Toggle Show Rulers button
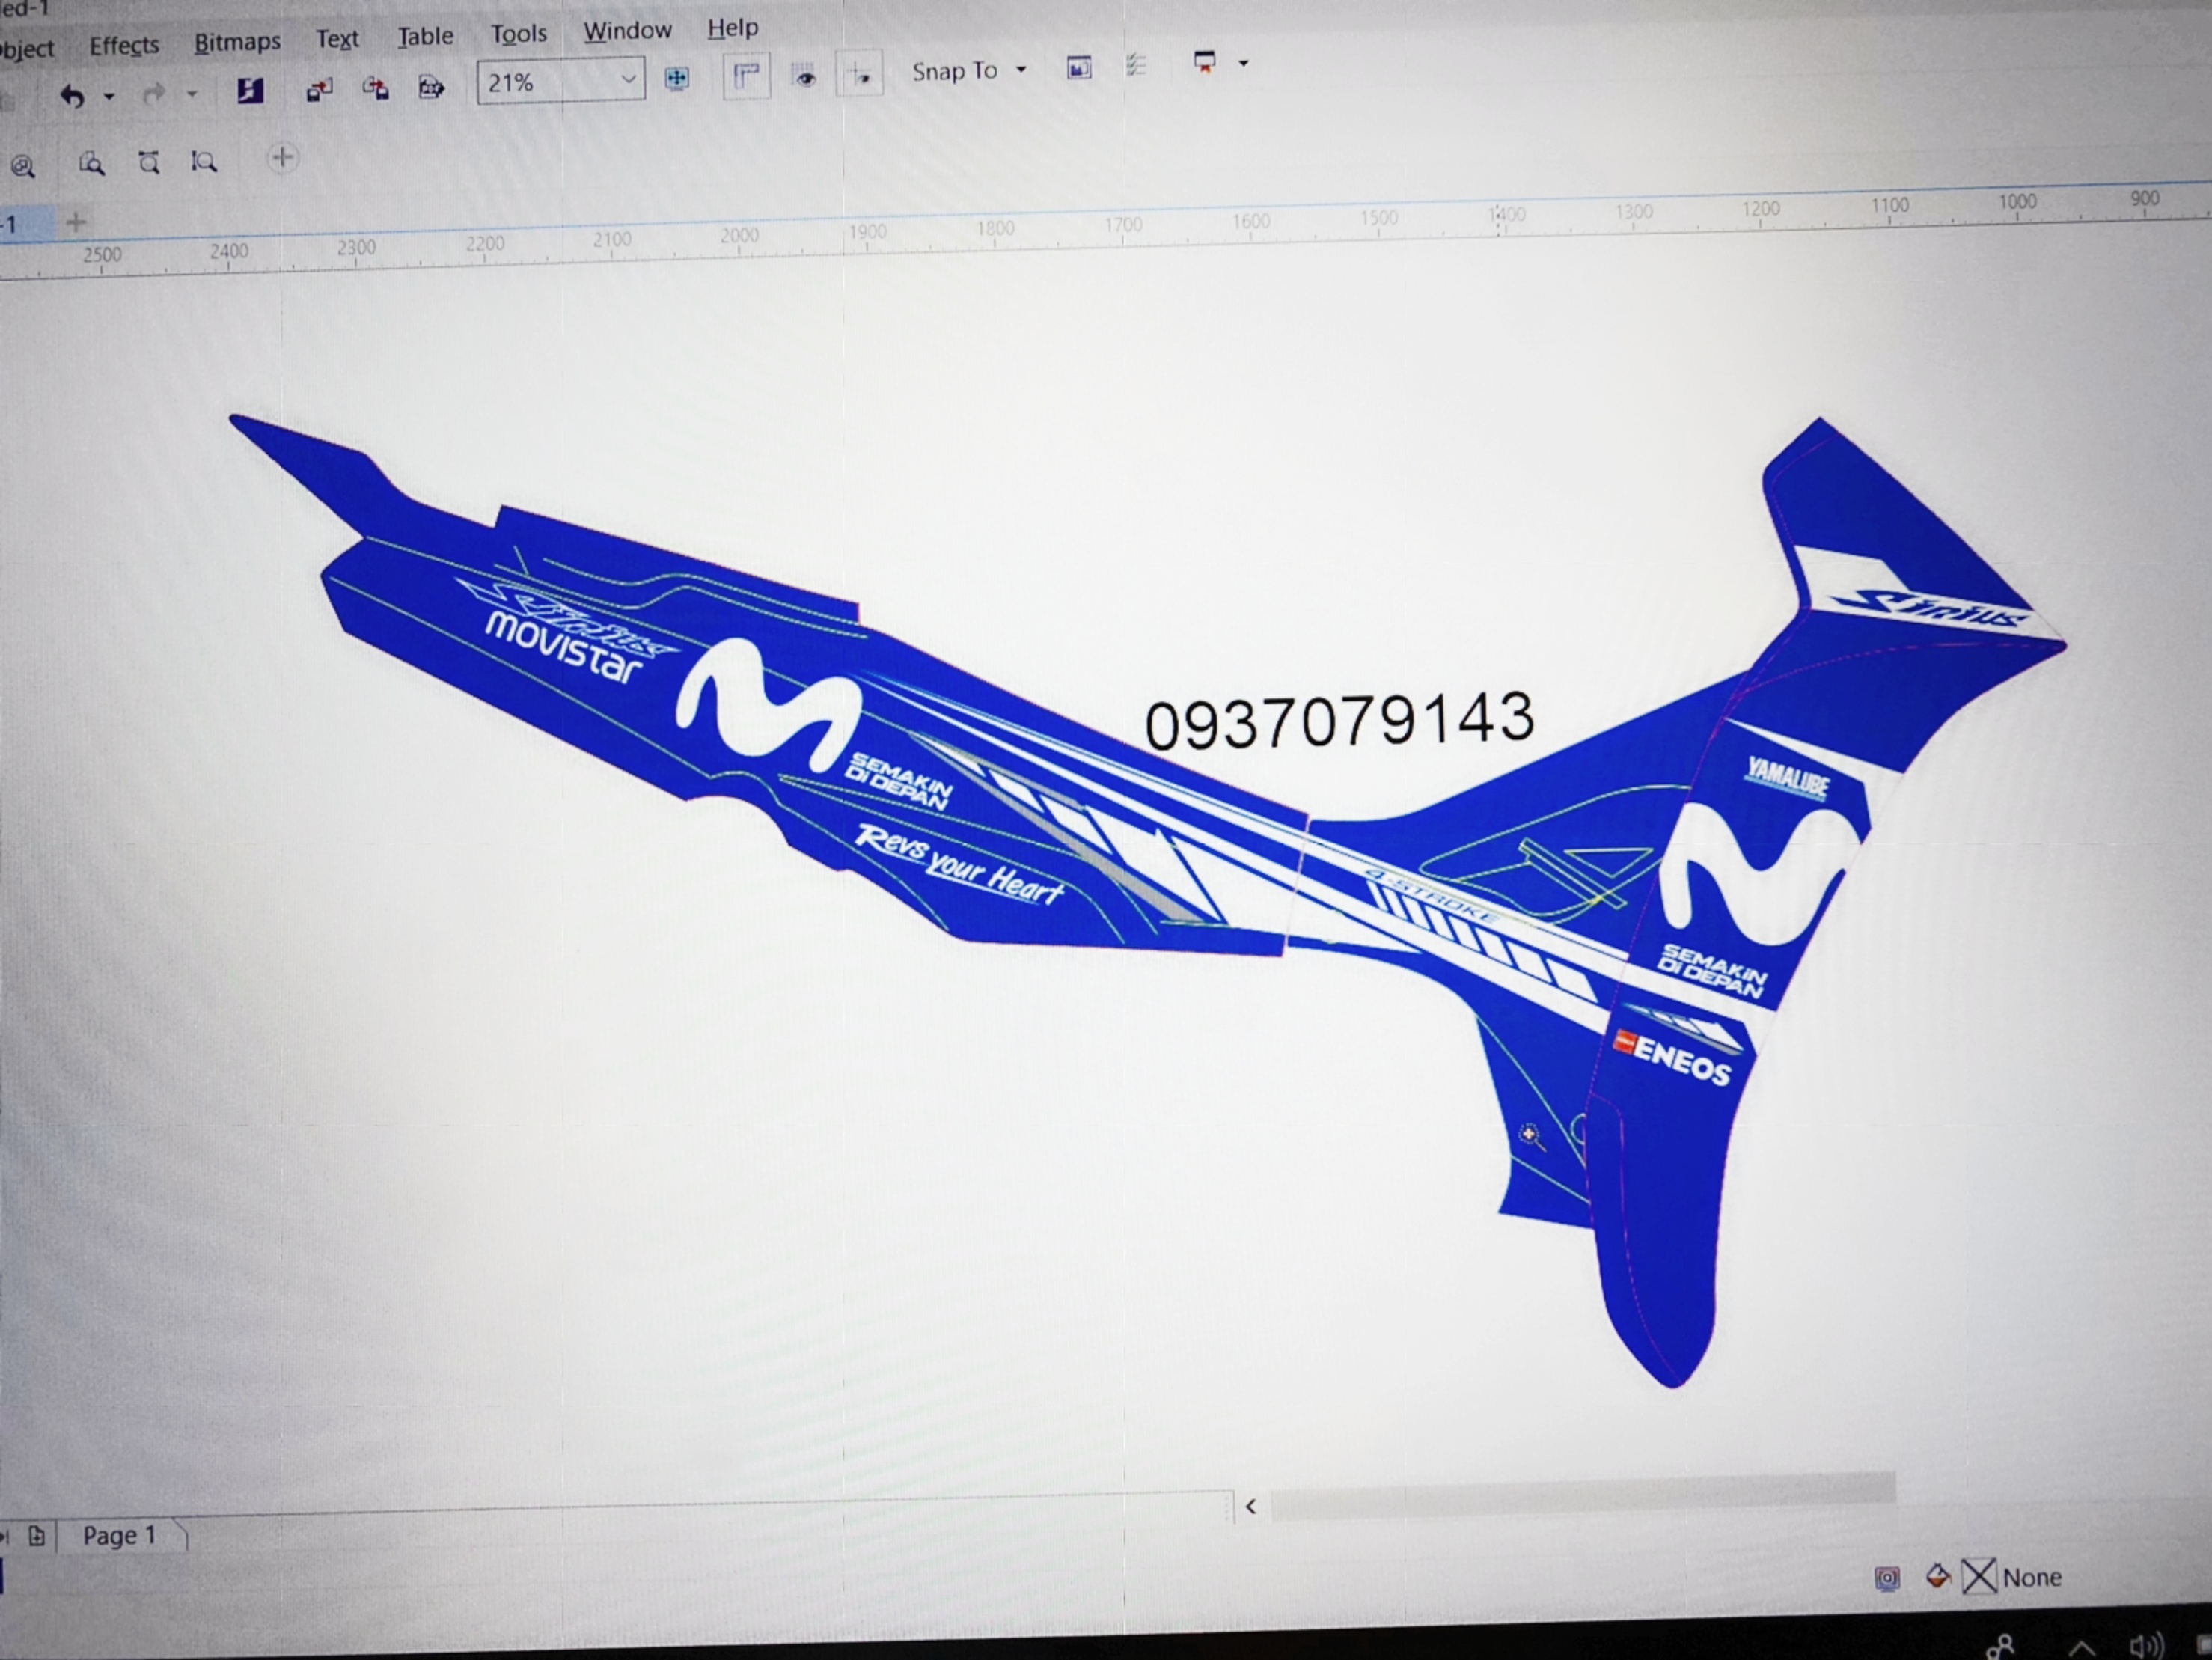 click(746, 75)
